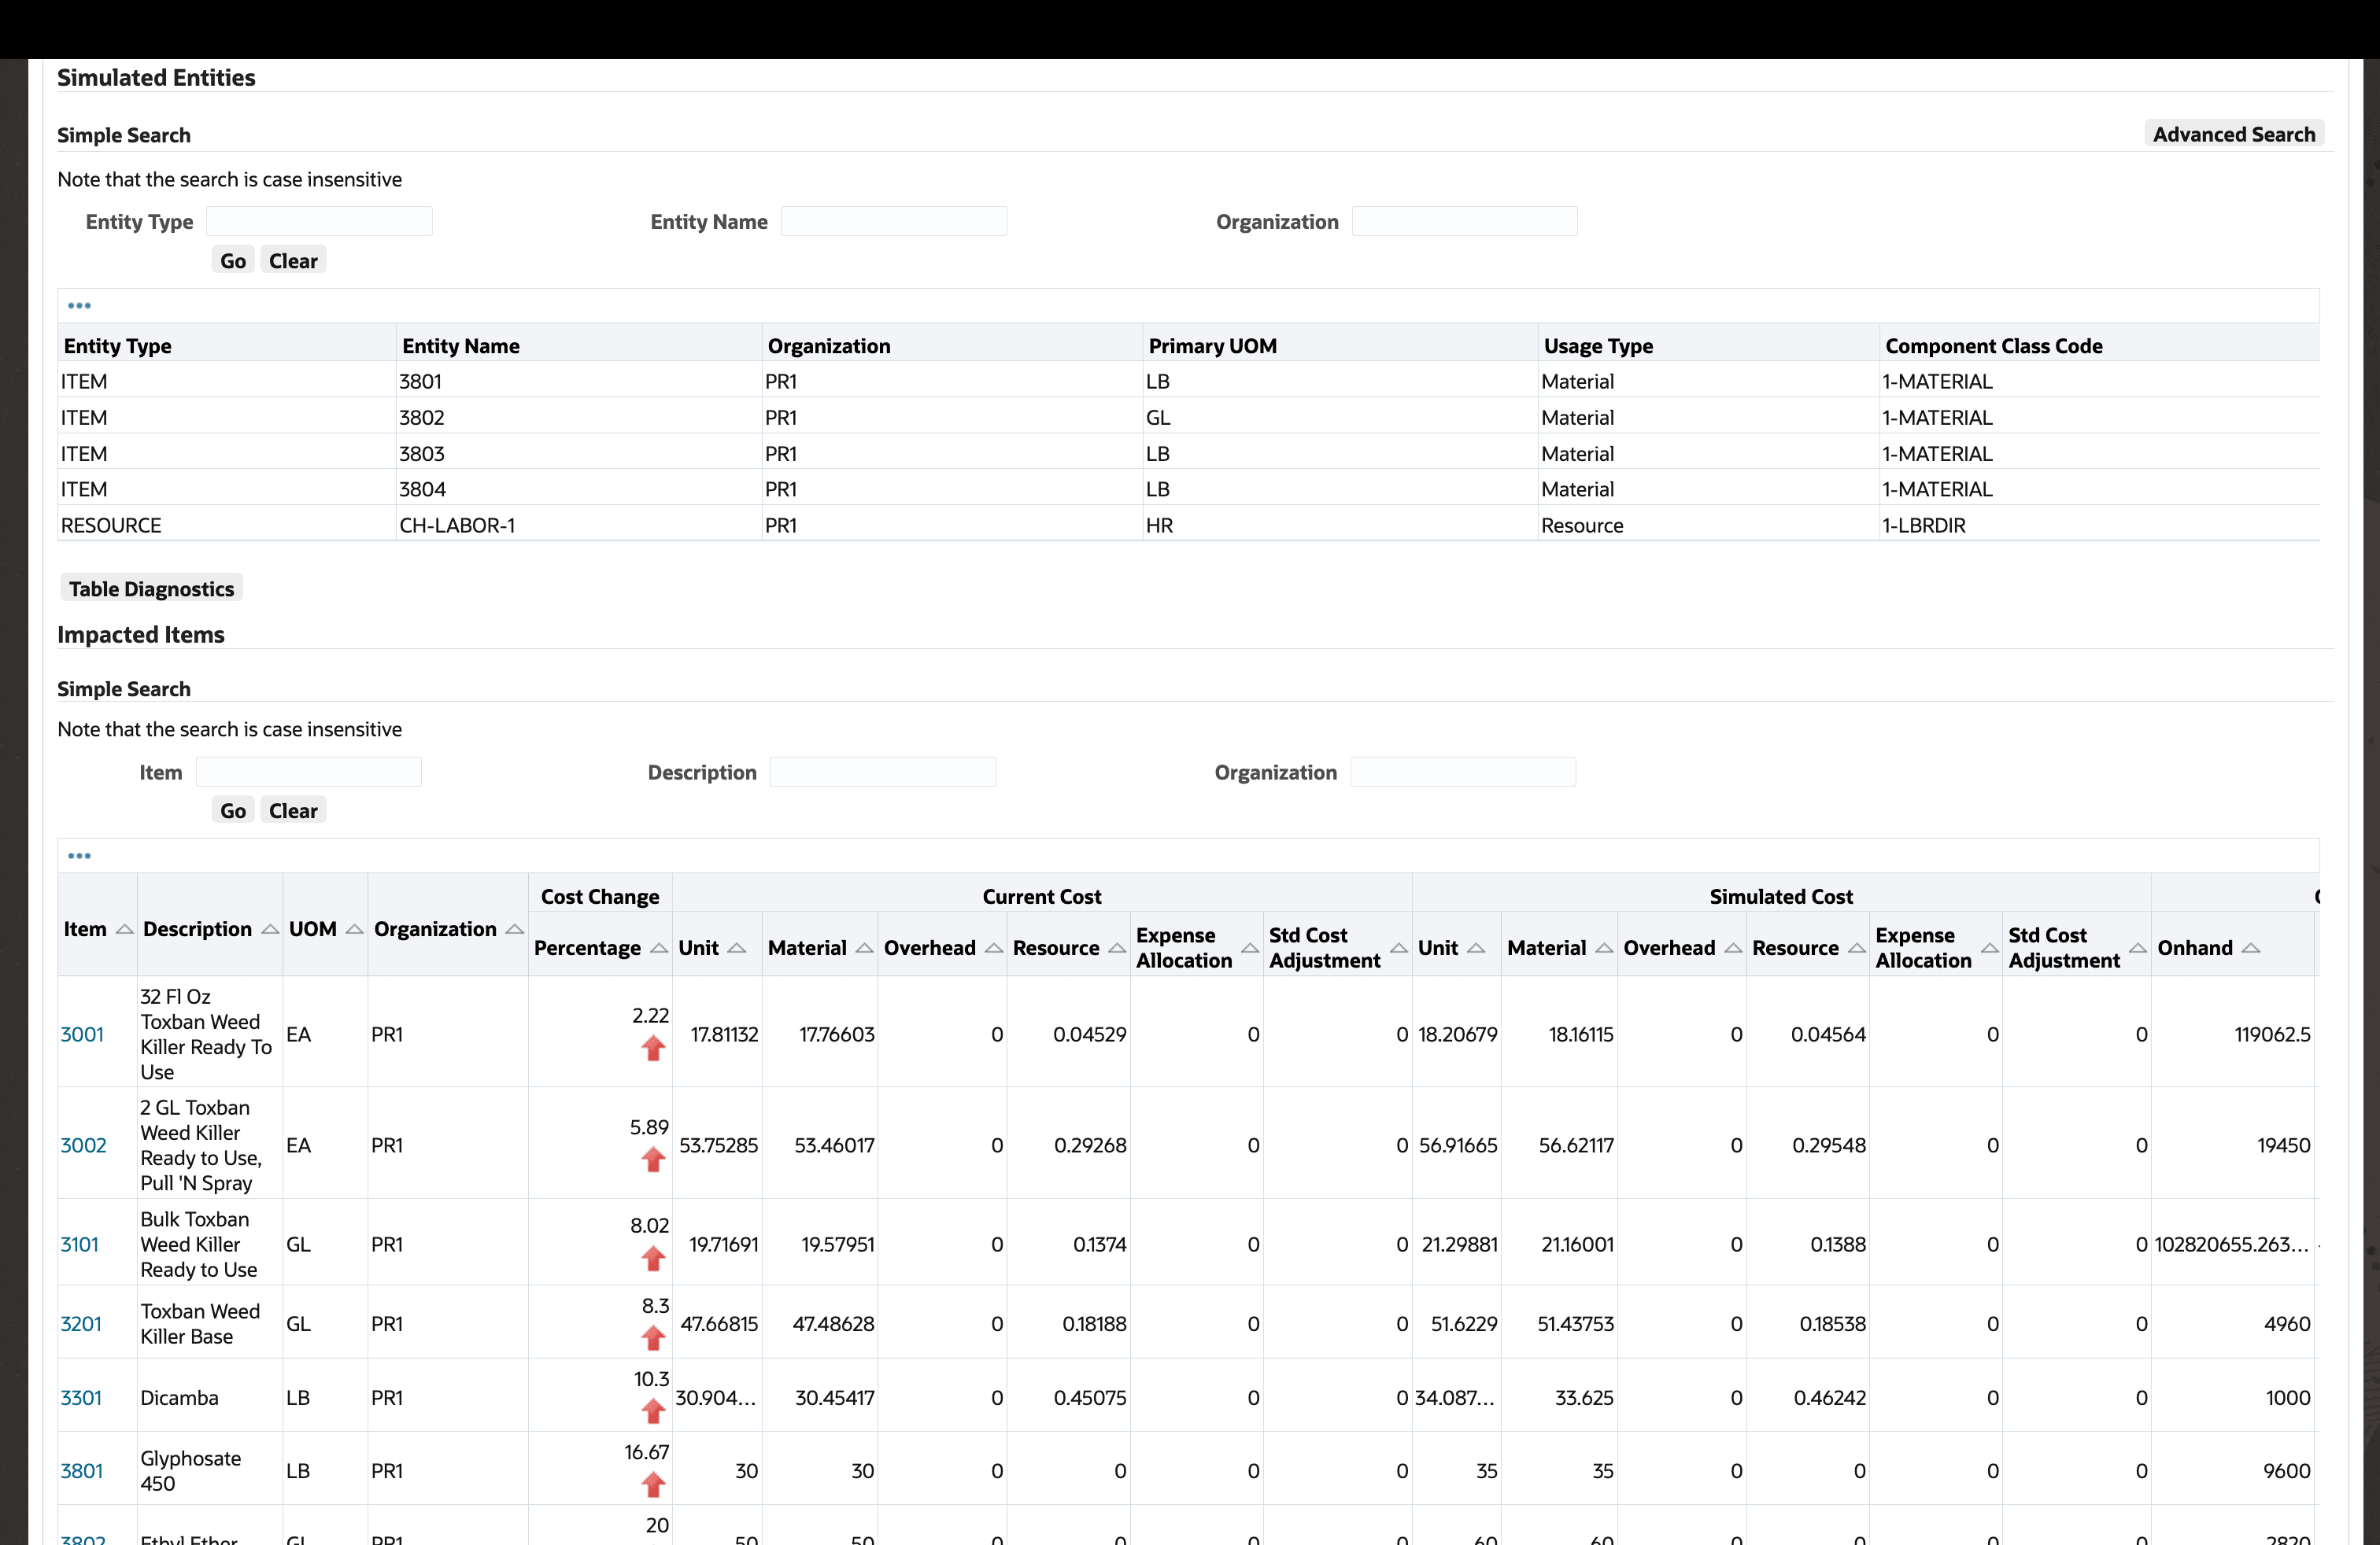Click the Description search field
Viewport: 2380px width, 1545px height.
pyautogui.click(x=882, y=772)
